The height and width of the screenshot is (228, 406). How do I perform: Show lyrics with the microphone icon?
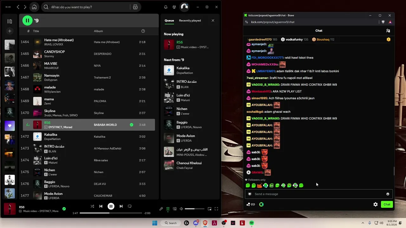[161, 209]
